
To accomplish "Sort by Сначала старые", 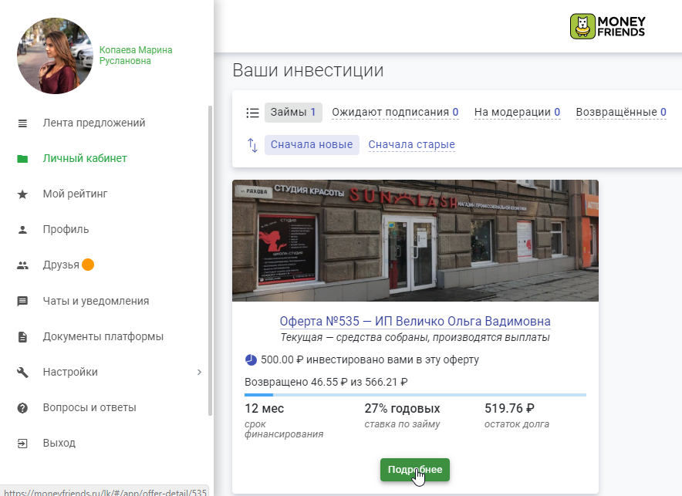I will 411,145.
